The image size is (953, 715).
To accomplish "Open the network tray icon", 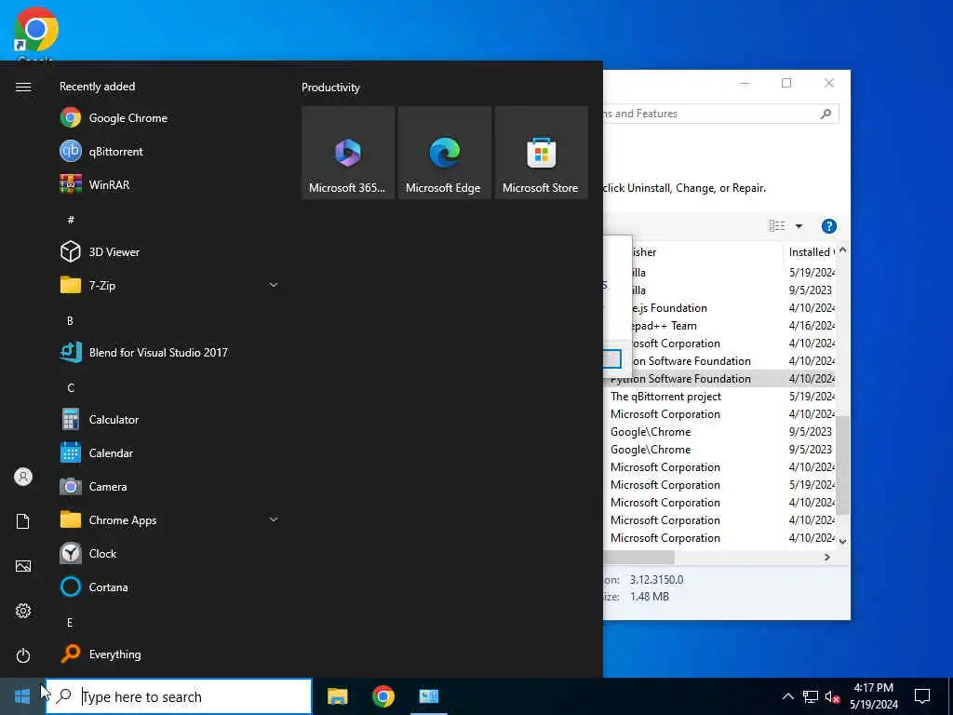I will [811, 696].
